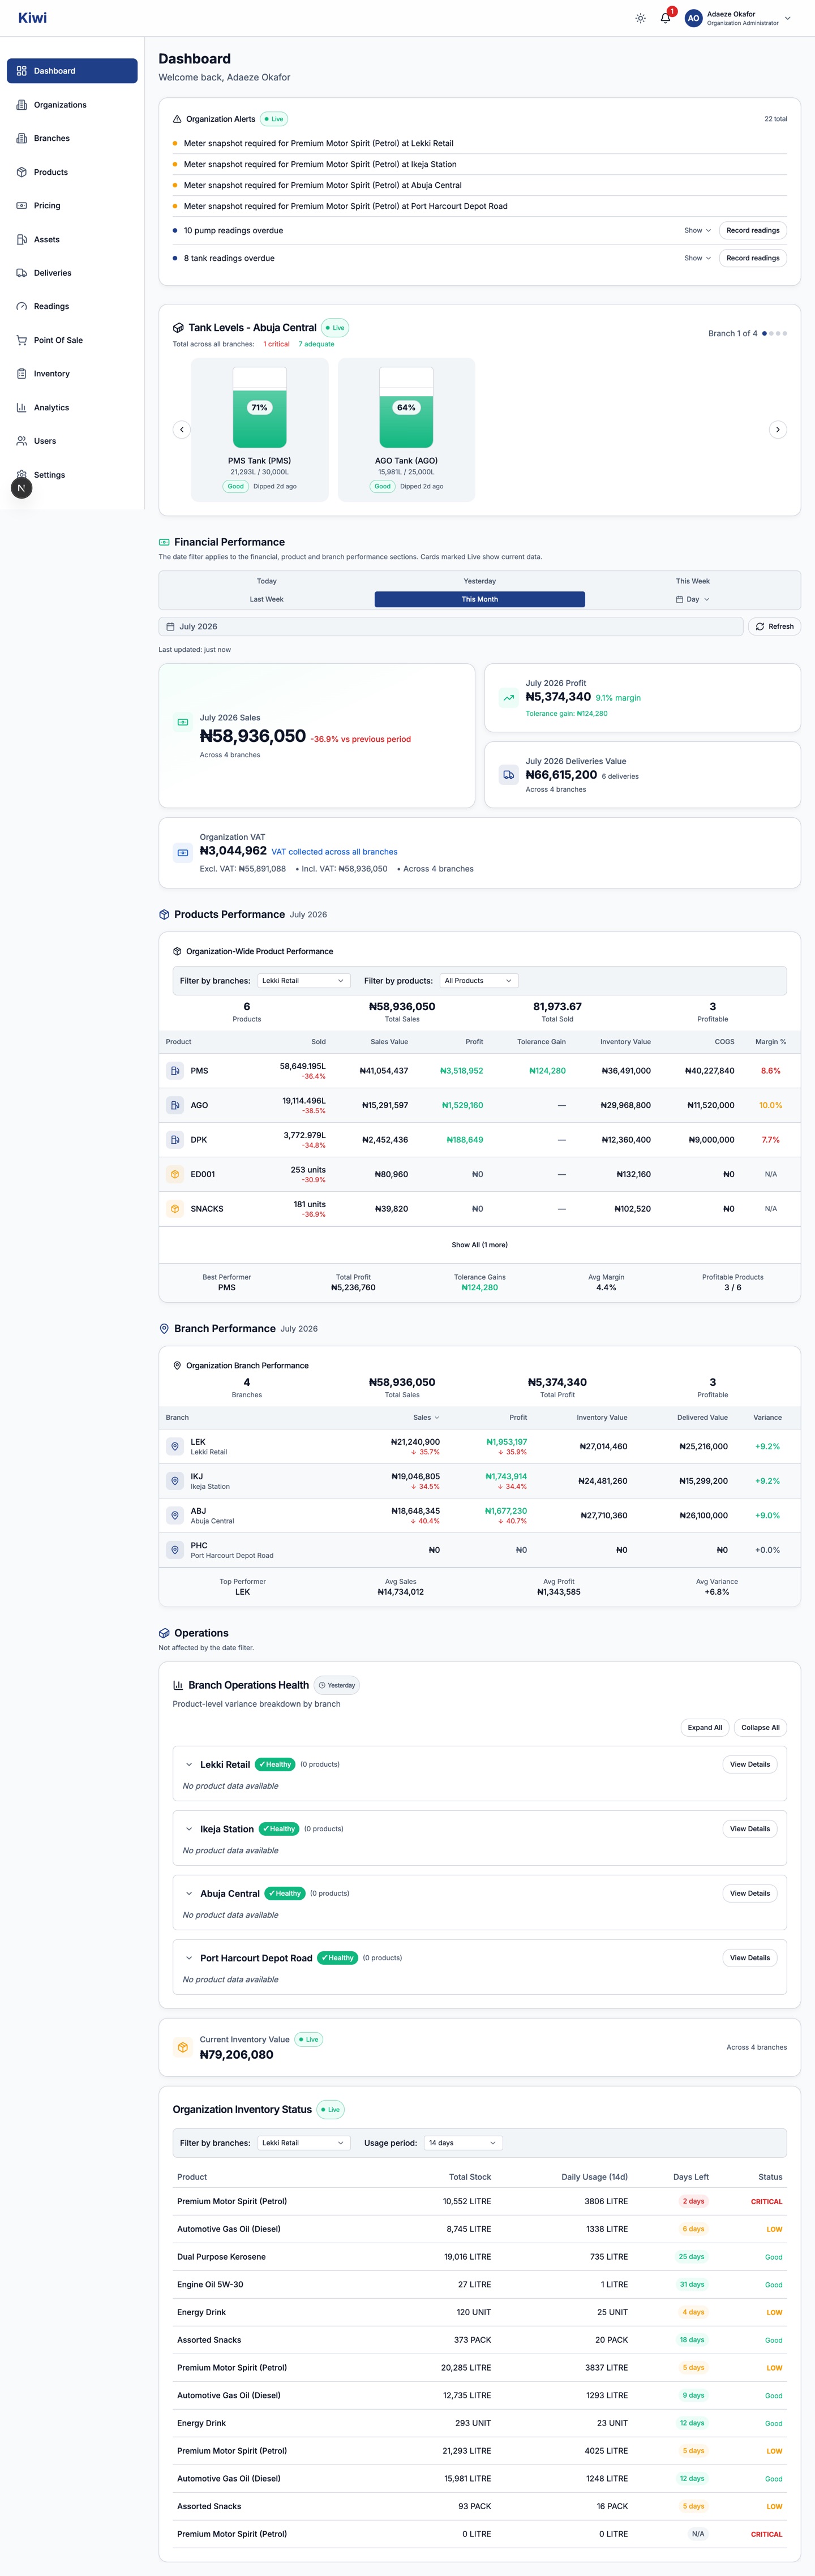Collapse the Abuja Central section
The image size is (815, 2576).
pos(189,1894)
